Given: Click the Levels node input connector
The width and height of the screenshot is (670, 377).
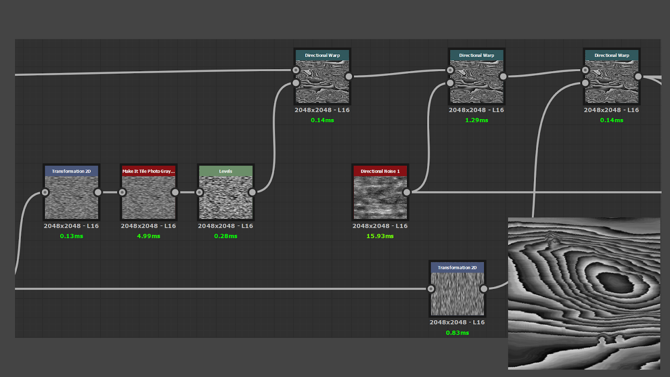Looking at the screenshot, I should pos(199,192).
